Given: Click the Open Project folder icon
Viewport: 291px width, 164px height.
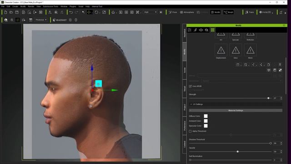Looking at the screenshot, I should [11, 12].
